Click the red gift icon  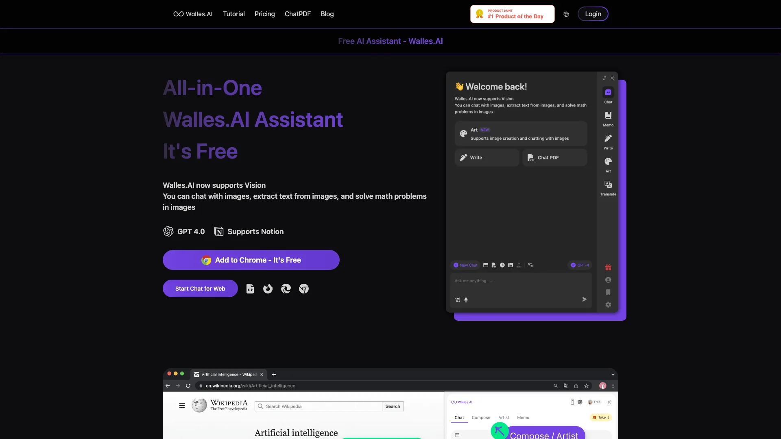point(608,267)
